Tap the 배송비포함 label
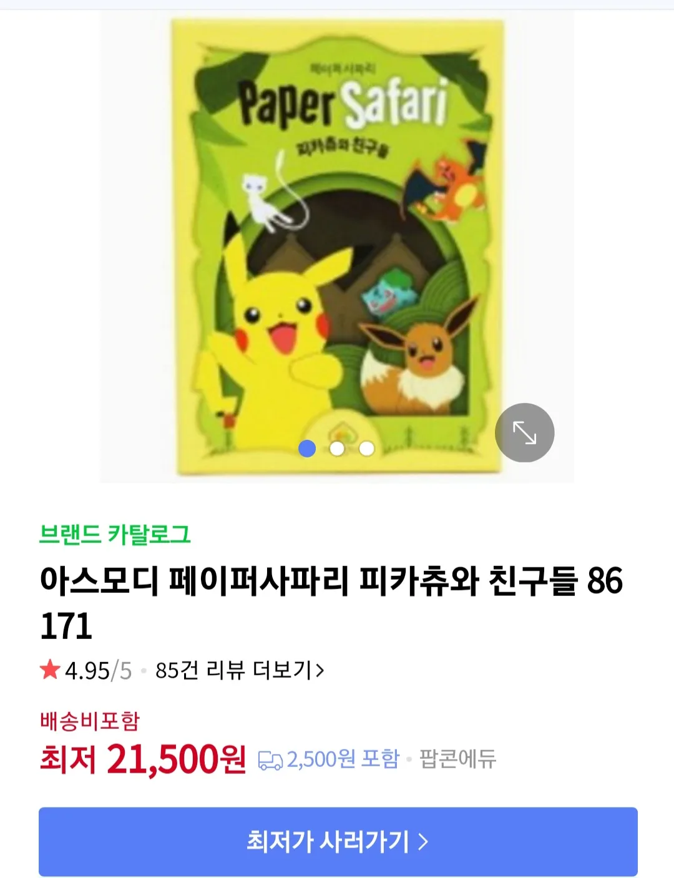The width and height of the screenshot is (674, 878). [x=90, y=721]
